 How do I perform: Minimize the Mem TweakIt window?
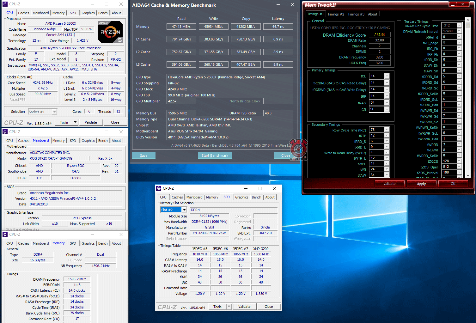(453, 4)
